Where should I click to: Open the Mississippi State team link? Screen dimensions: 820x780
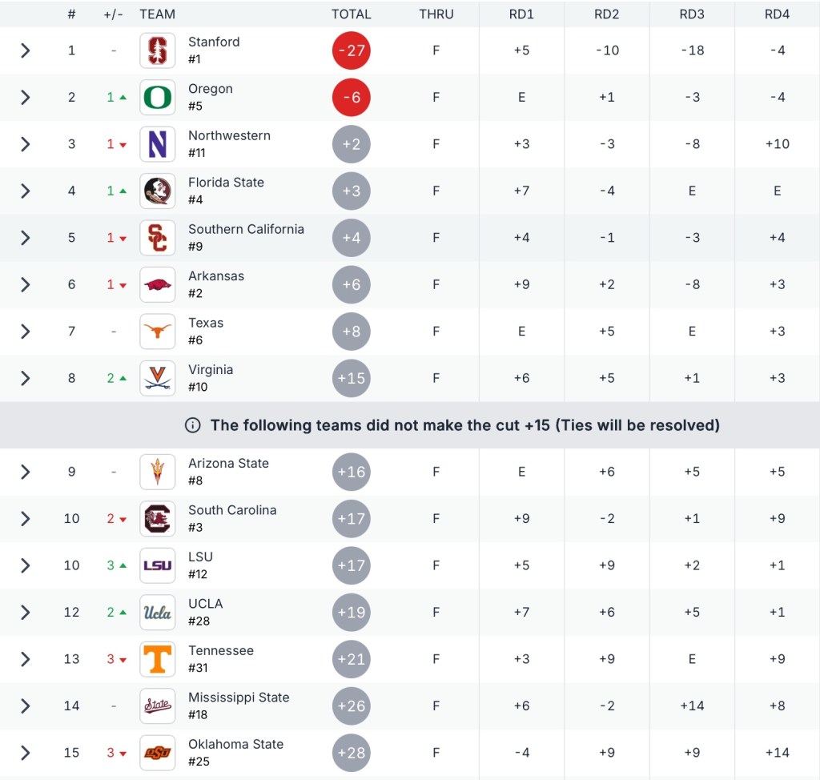[239, 698]
